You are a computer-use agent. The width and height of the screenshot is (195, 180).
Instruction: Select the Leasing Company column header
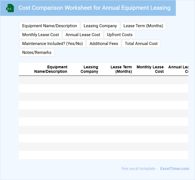coord(89,69)
